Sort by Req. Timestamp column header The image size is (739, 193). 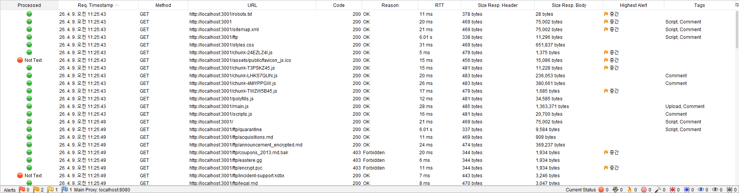[x=98, y=5]
